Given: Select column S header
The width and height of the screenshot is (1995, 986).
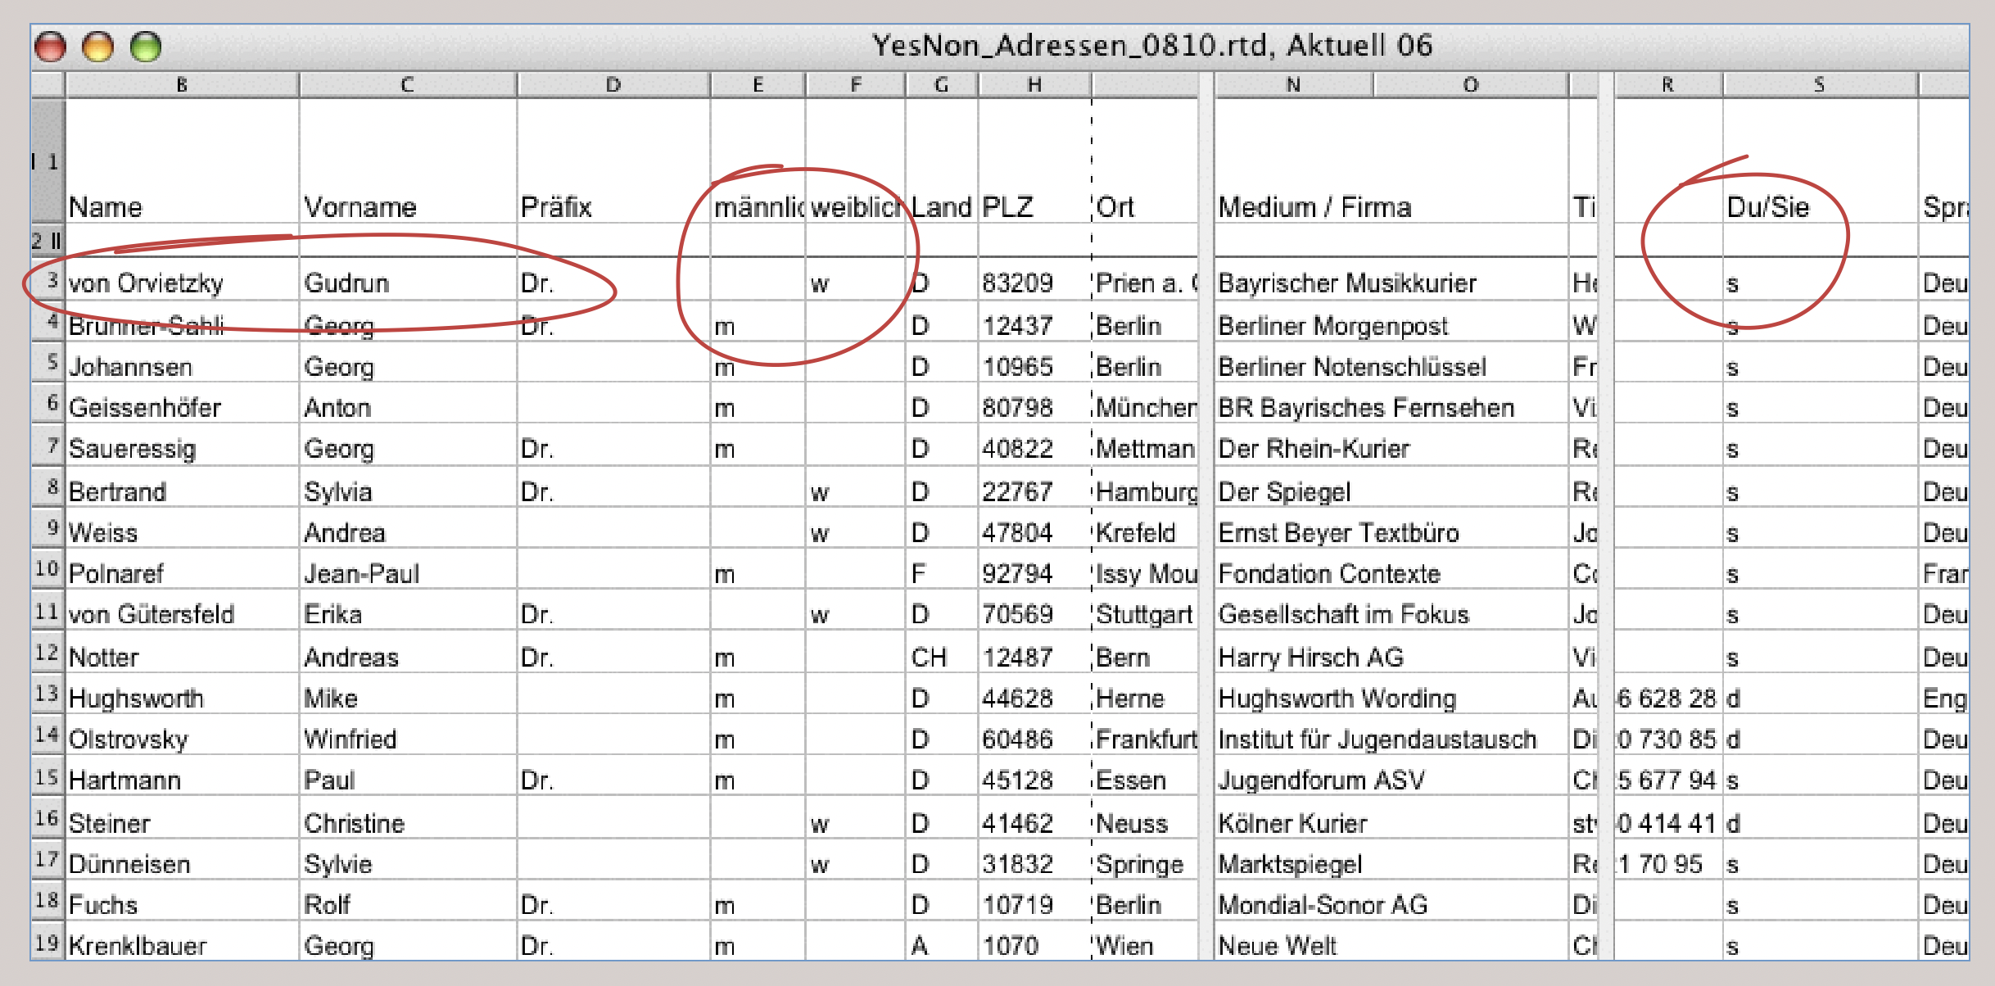Looking at the screenshot, I should tap(1819, 84).
